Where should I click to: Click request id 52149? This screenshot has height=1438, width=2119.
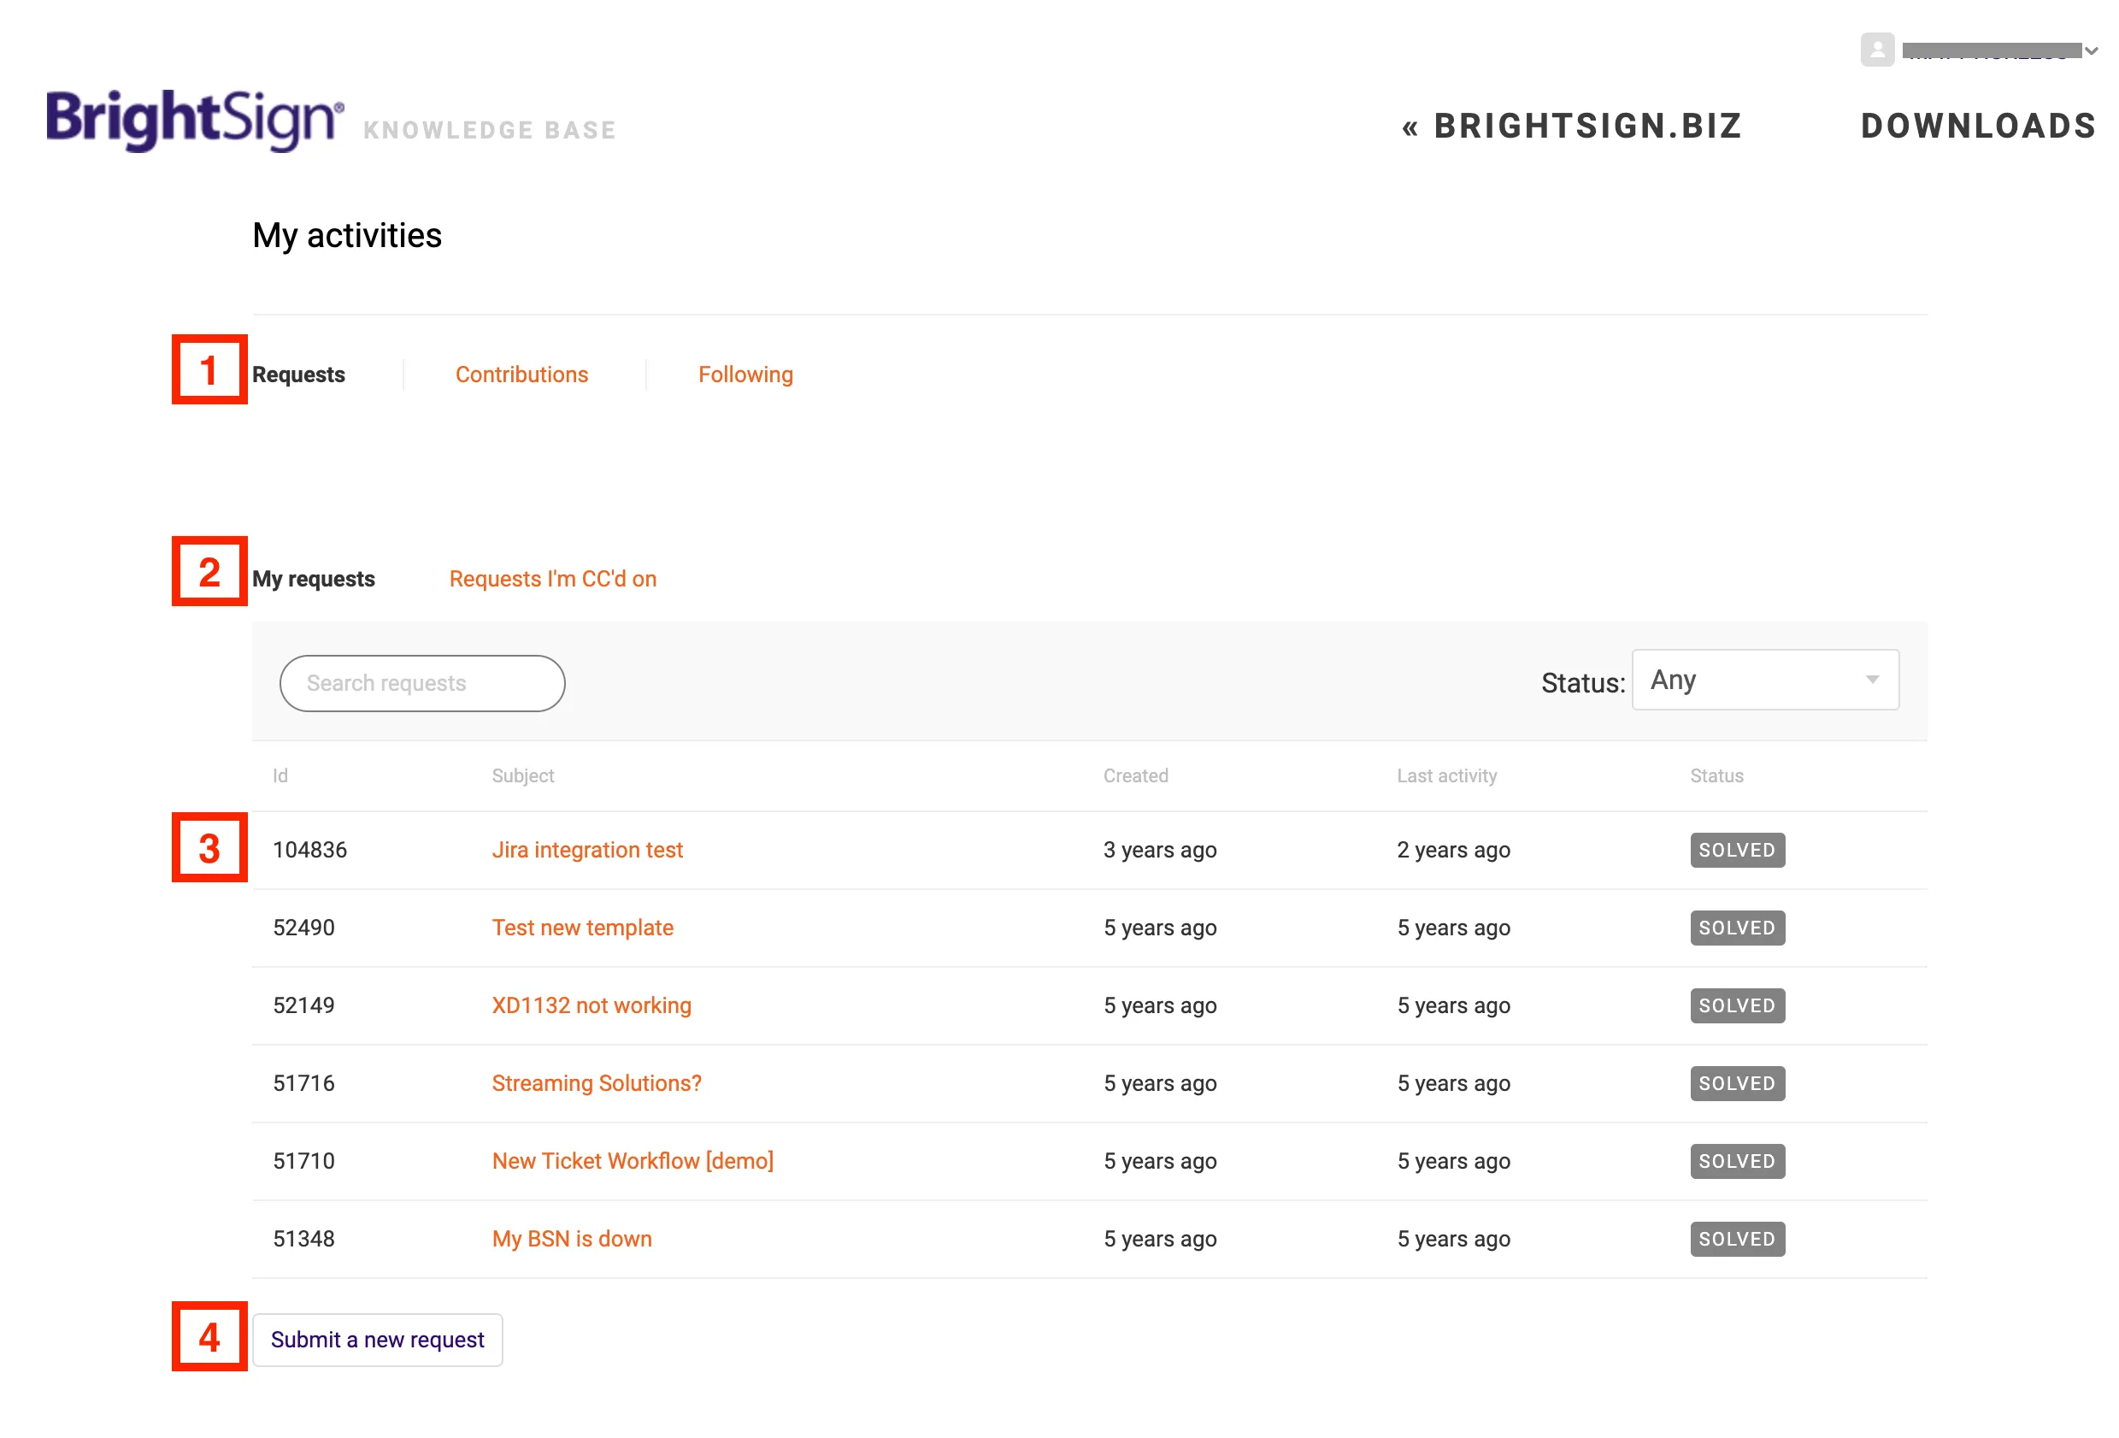(303, 1005)
